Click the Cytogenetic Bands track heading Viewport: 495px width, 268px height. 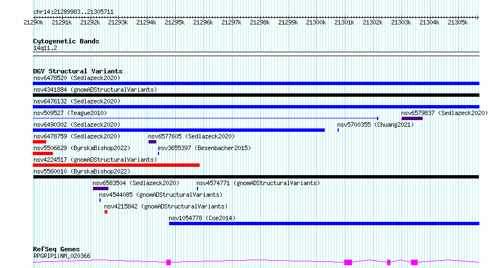tap(66, 41)
